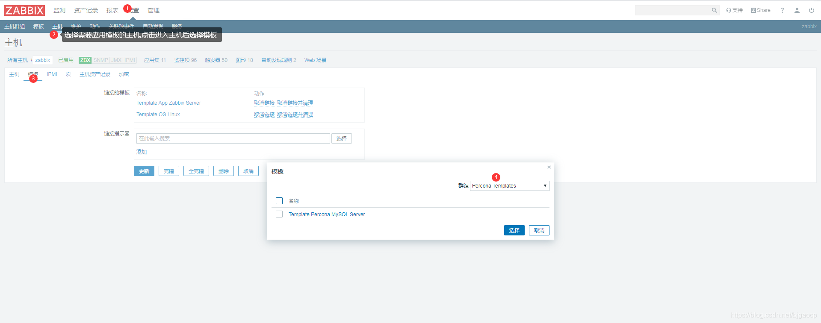Tick the select-all checkbox beside 名称
The height and width of the screenshot is (323, 821).
279,201
